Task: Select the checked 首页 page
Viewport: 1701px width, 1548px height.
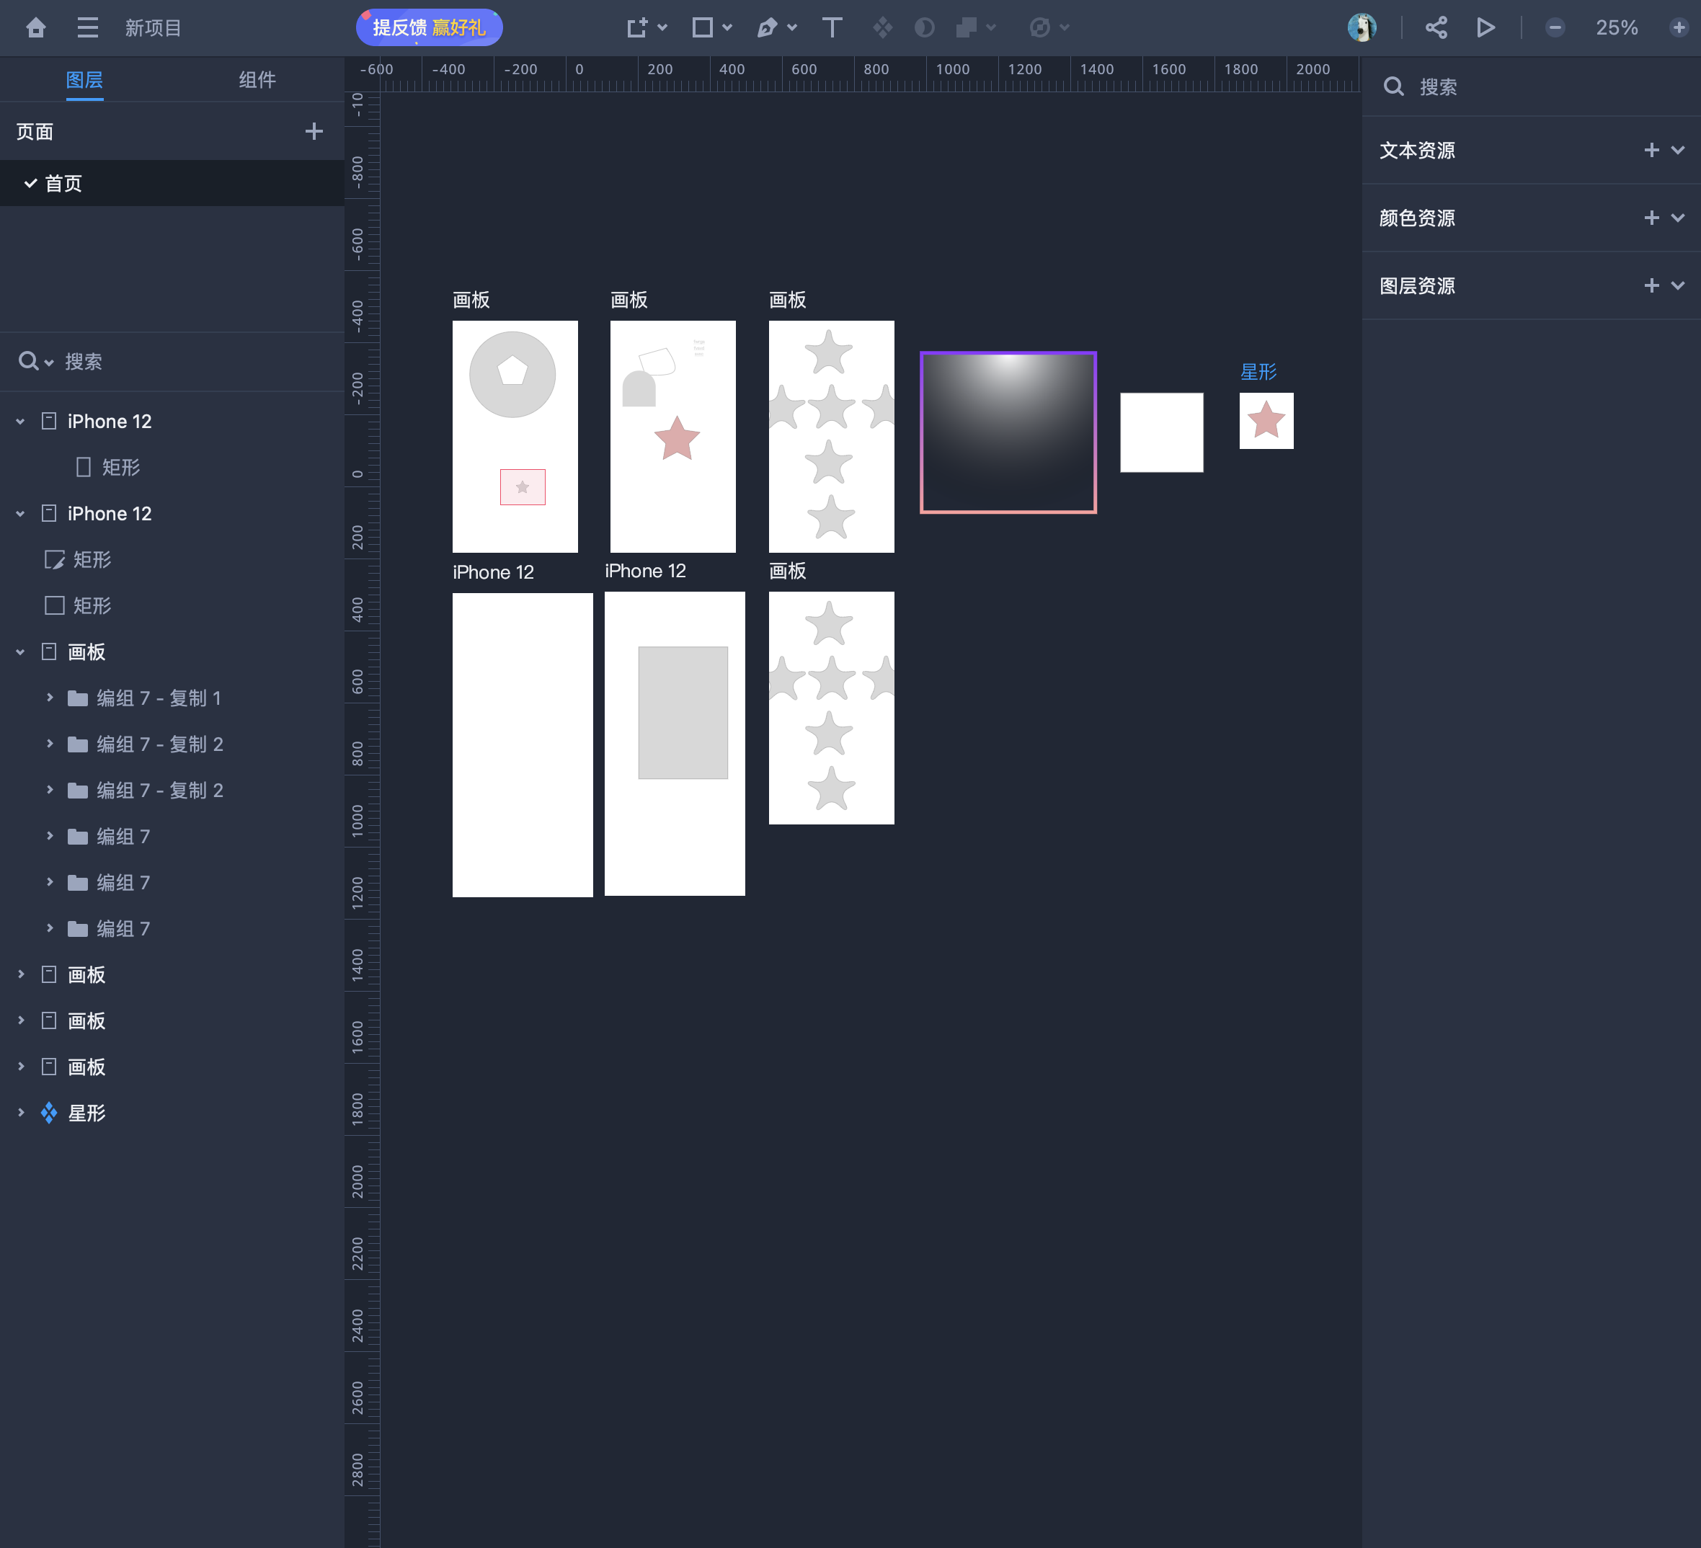Action: pos(63,183)
